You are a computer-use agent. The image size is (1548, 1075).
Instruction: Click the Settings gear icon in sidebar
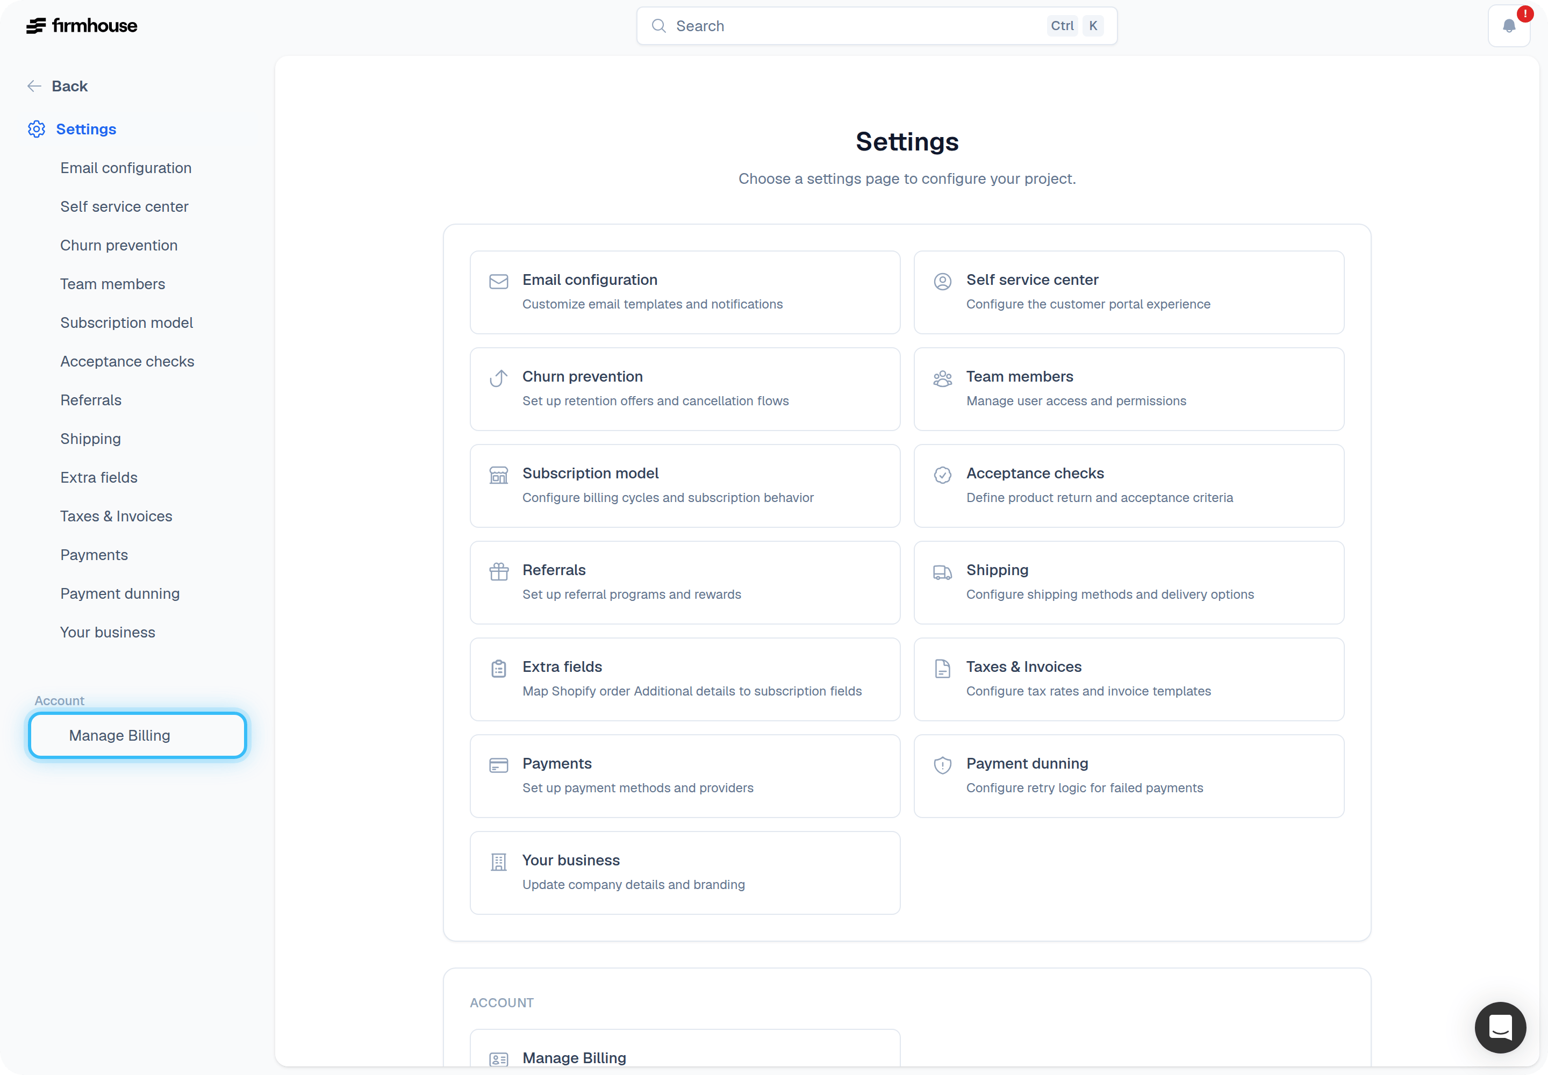(37, 128)
